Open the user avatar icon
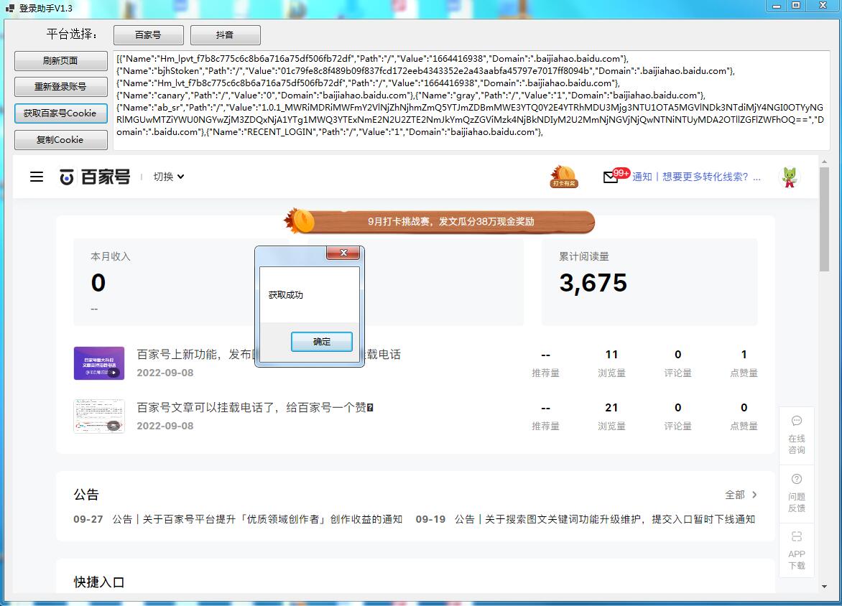The width and height of the screenshot is (842, 606). [x=790, y=177]
